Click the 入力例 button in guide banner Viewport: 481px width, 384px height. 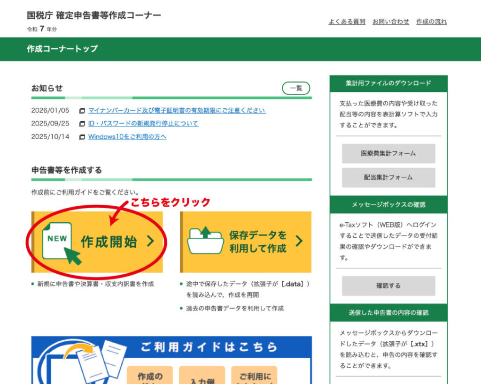[202, 378]
